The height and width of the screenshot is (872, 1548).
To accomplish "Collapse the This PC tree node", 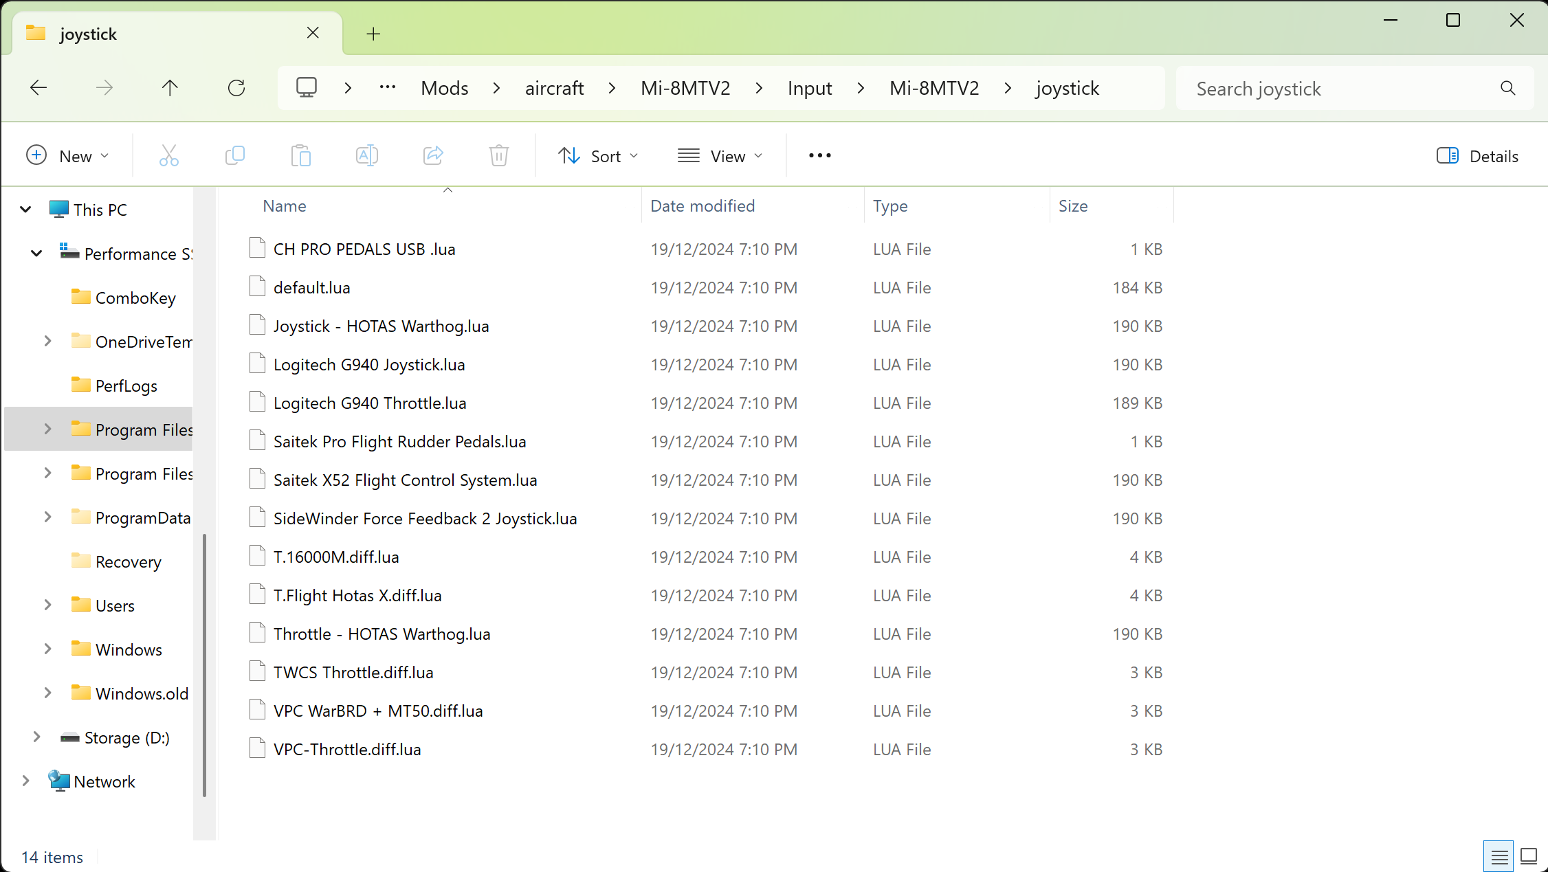I will click(x=25, y=210).
